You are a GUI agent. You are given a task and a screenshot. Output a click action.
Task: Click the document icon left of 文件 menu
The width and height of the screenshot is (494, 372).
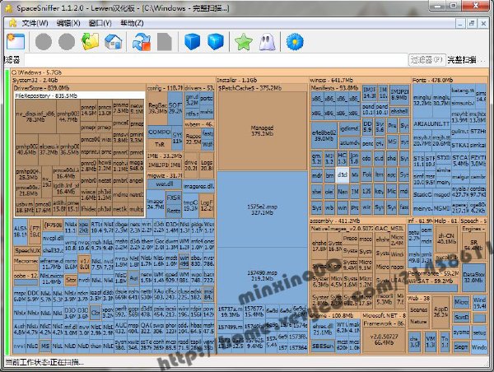tap(13, 23)
